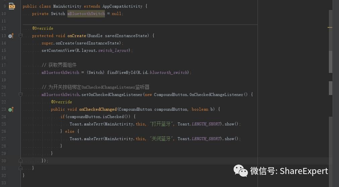The image size is (339, 187).
Task: Click the final closing brace on line 32
Action: click(x=23, y=175)
